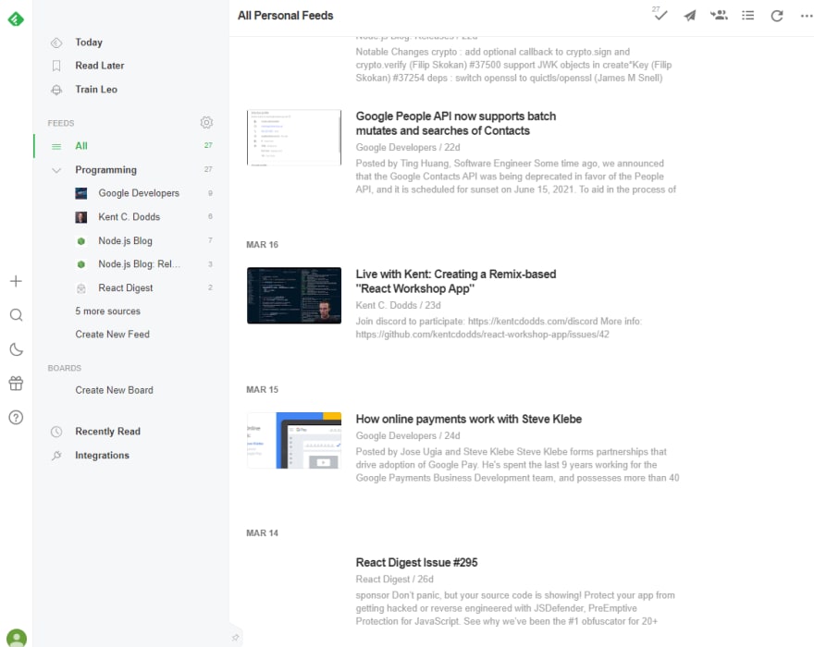814x647 pixels.
Task: Open Recently Read
Action: pyautogui.click(x=107, y=432)
